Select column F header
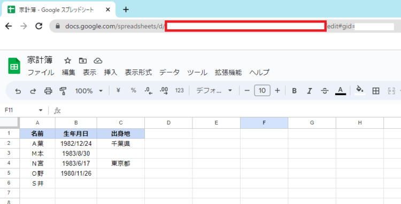The height and width of the screenshot is (204, 401). [x=264, y=123]
